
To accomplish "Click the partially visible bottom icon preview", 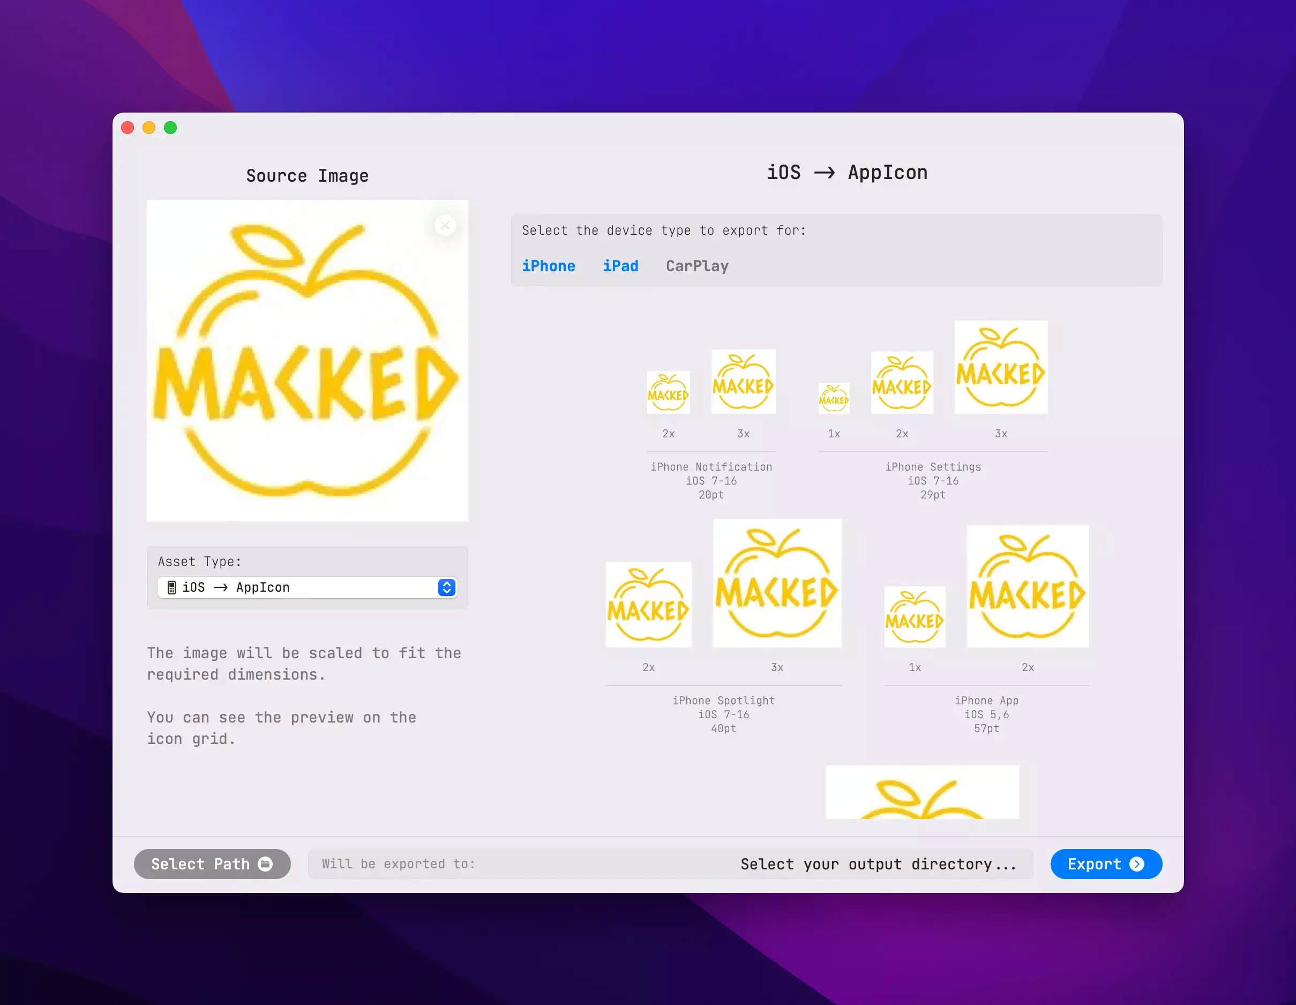I will 922,792.
